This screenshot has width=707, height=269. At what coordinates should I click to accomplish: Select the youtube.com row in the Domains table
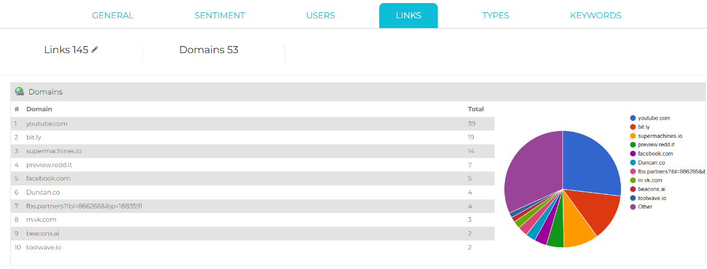tap(253, 123)
